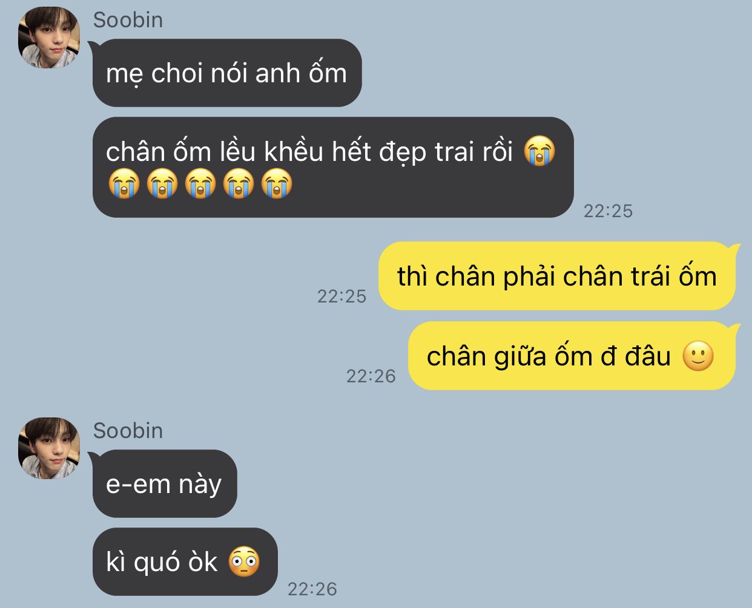Tap the flushed face emoji

(244, 562)
